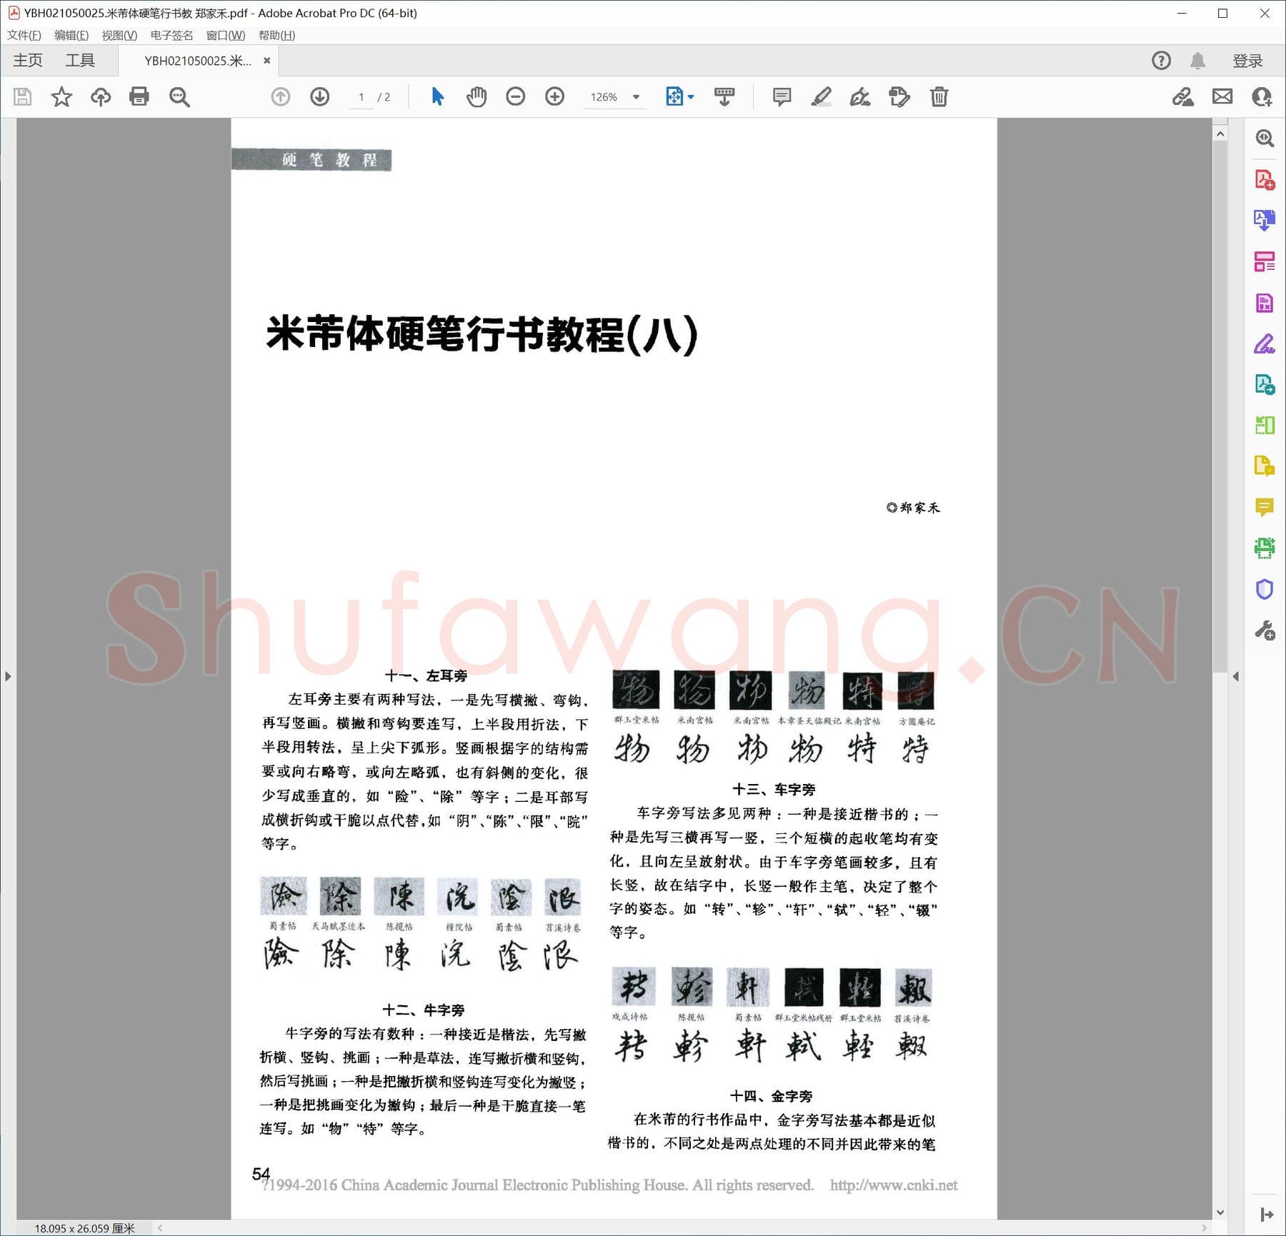The width and height of the screenshot is (1286, 1236).
Task: Share with others person icon
Action: click(1262, 96)
